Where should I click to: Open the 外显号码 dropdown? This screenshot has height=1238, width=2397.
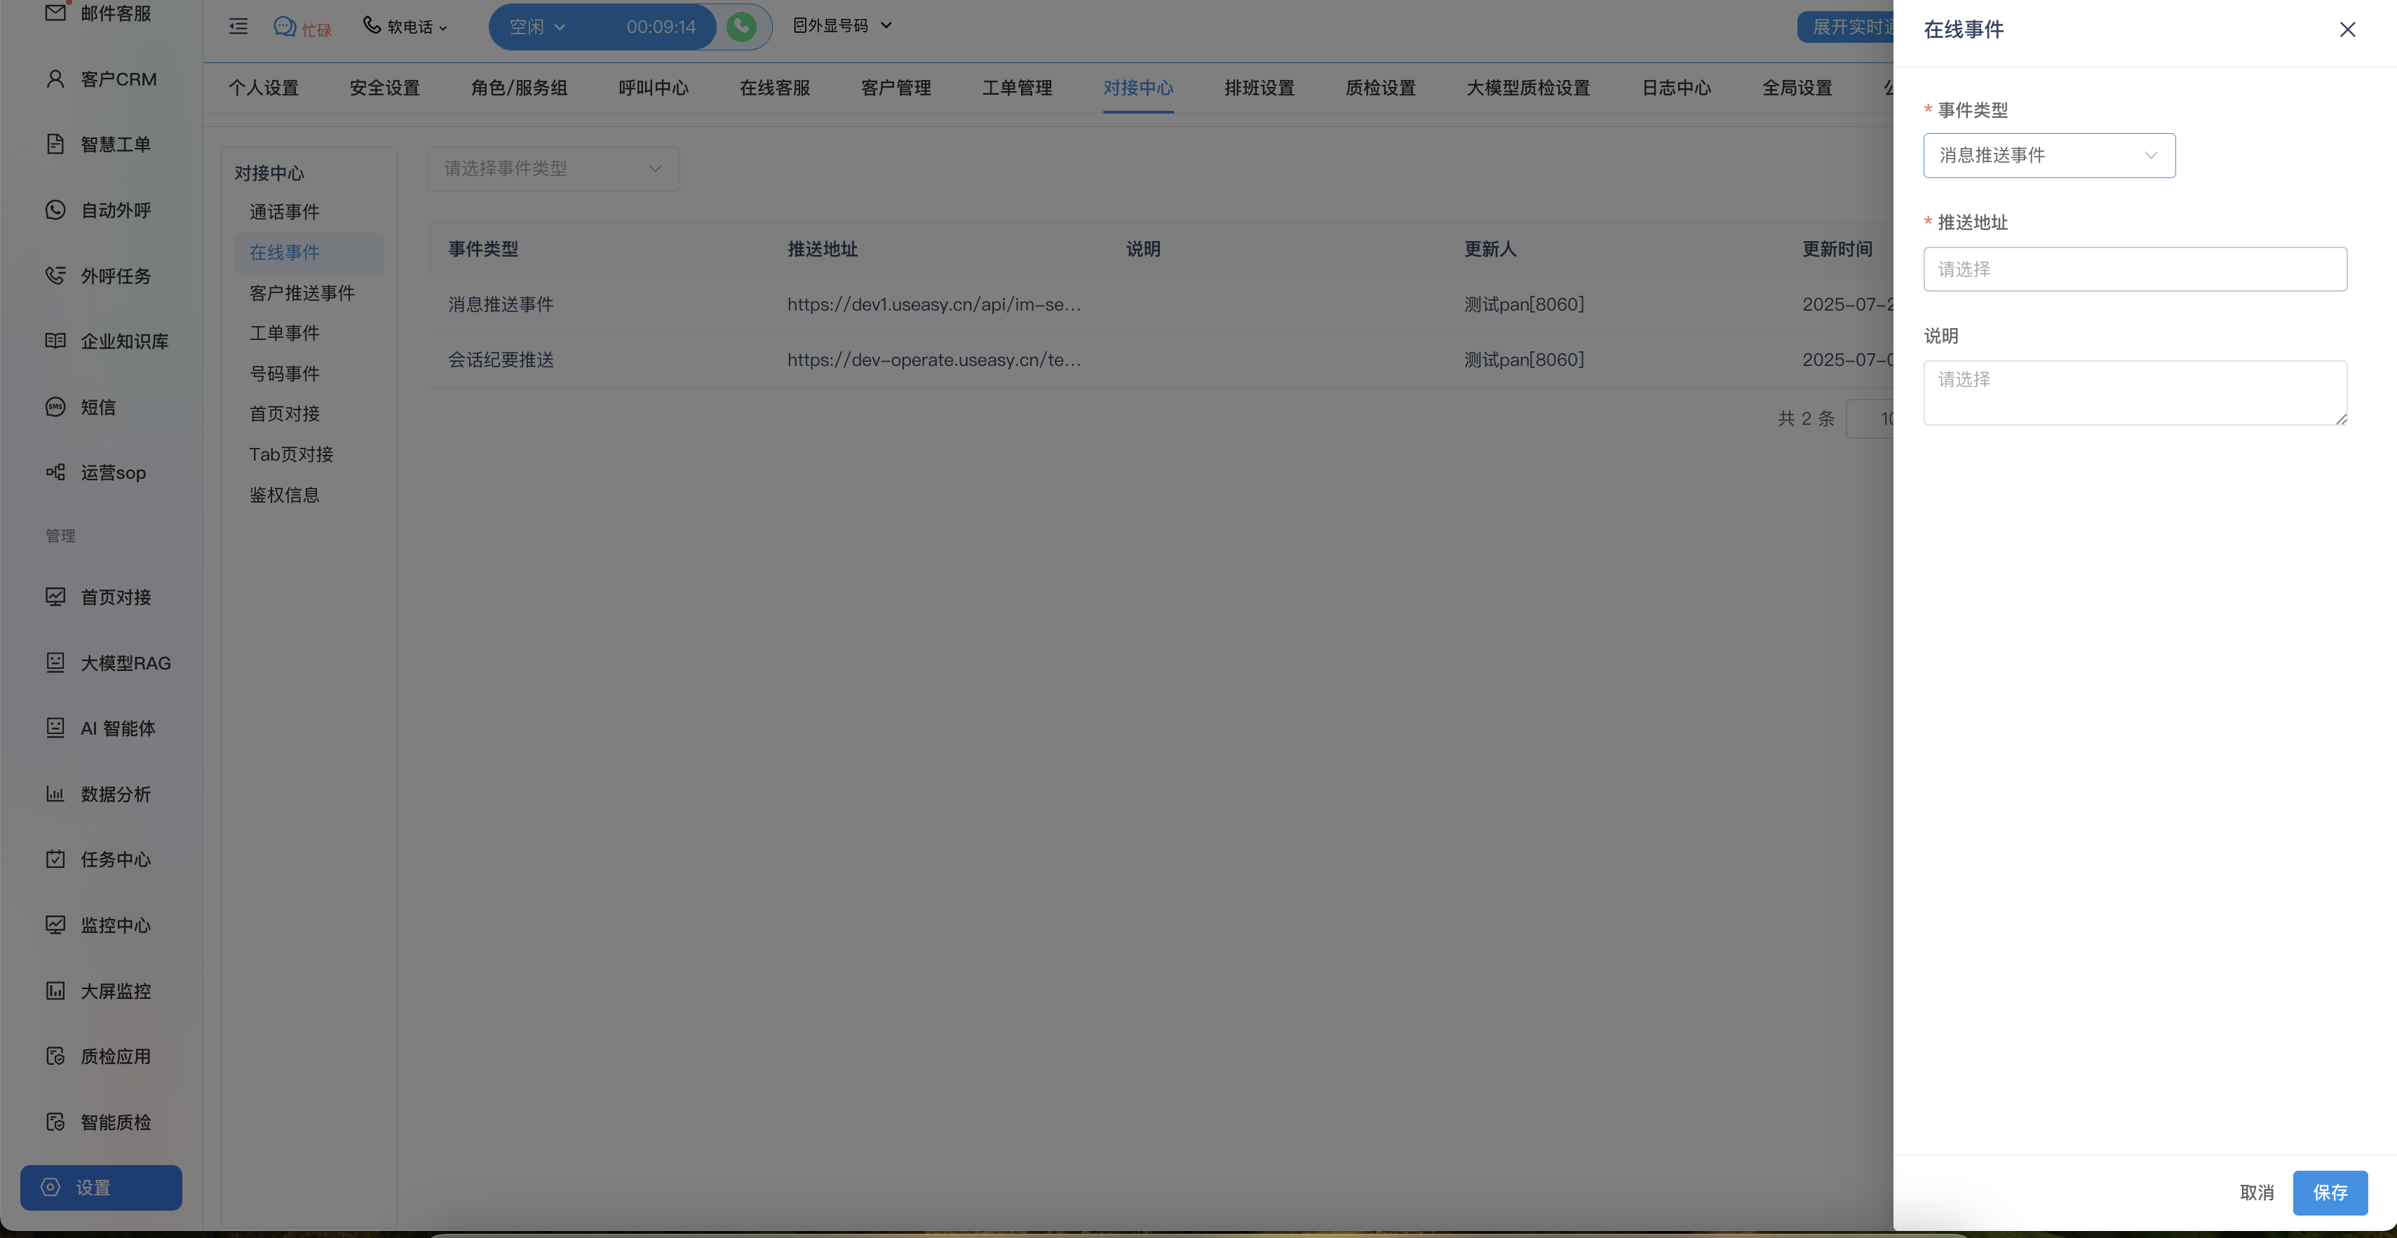(843, 25)
